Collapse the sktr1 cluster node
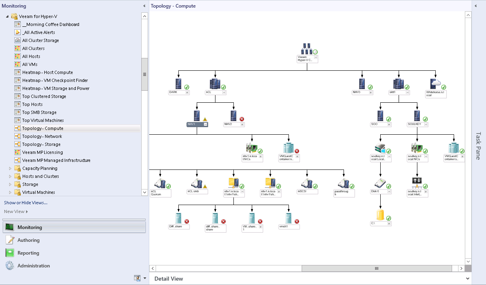This screenshot has height=285, width=486. click(407, 92)
